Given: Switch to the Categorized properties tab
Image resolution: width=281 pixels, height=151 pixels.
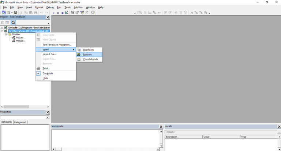Looking at the screenshot, I should [20, 122].
